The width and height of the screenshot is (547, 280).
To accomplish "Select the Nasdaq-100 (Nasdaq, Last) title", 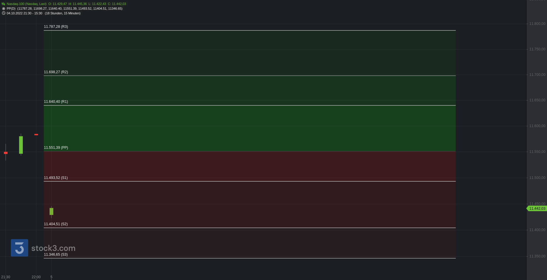I will [26, 4].
